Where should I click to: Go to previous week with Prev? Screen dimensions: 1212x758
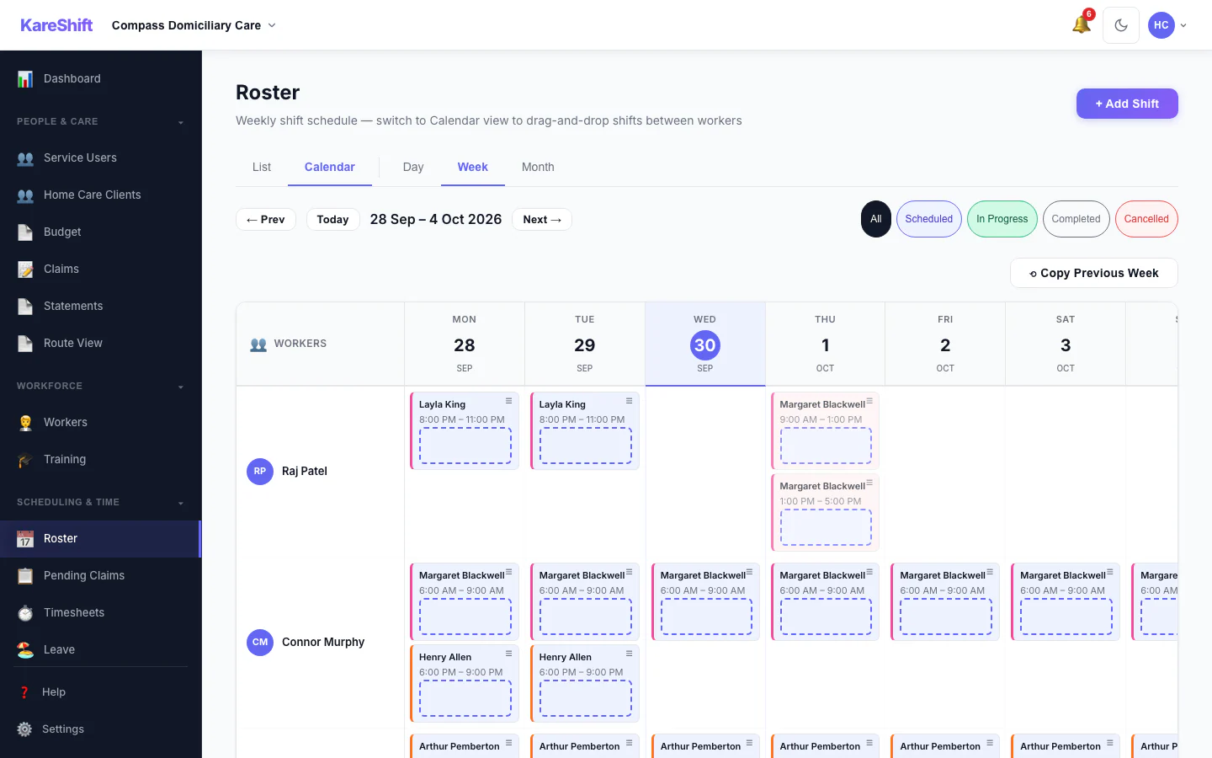coord(266,219)
